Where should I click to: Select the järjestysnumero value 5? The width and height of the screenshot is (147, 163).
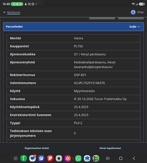pos(75,133)
